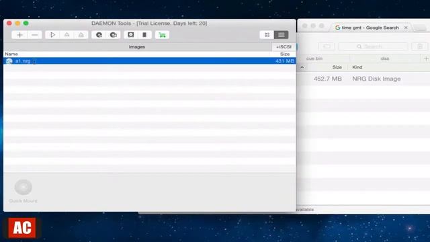This screenshot has height=242, width=430.
Task: Add a new Finder tab with the plus
Action: click(426, 58)
